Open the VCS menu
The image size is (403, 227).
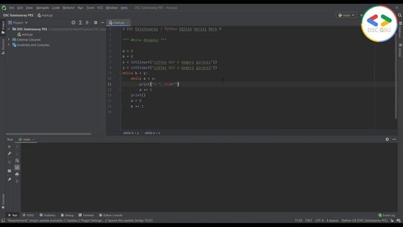pos(100,8)
